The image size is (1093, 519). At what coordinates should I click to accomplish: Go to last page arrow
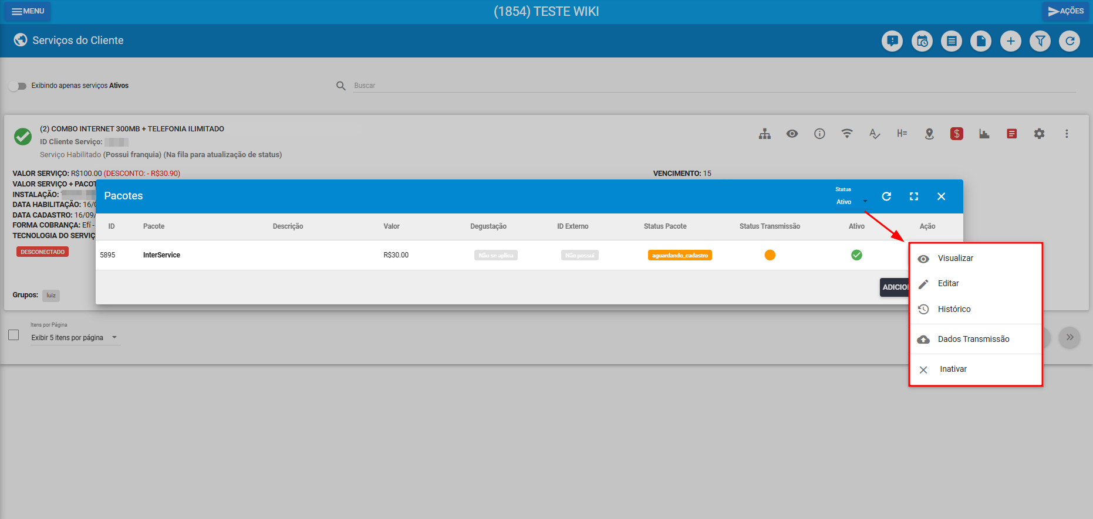pyautogui.click(x=1070, y=337)
